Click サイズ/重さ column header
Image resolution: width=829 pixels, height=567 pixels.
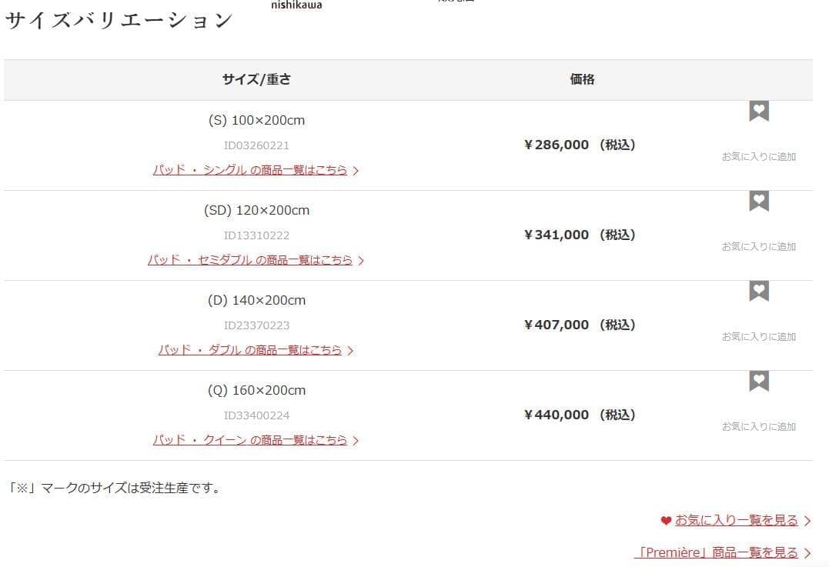(x=256, y=79)
